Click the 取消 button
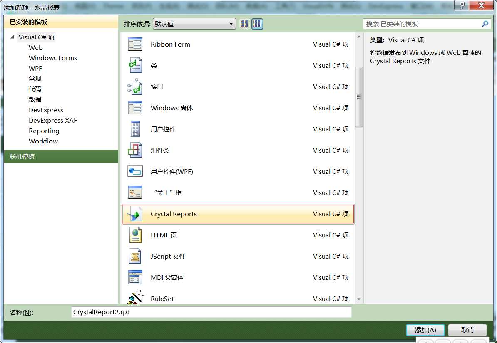 coord(467,330)
